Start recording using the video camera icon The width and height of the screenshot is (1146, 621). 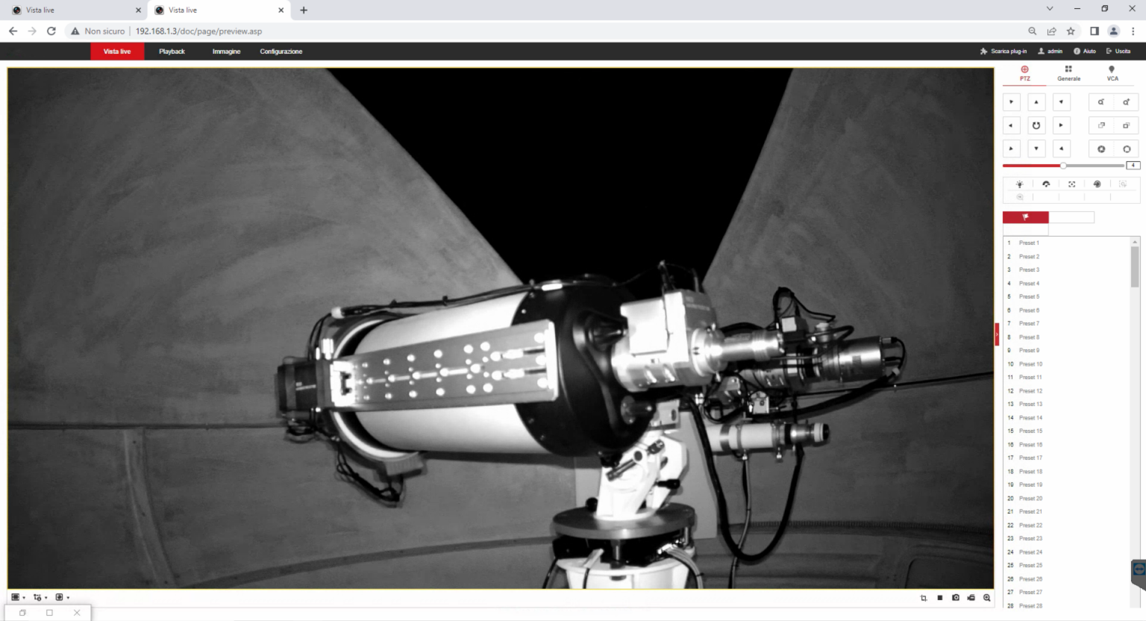[x=971, y=597]
